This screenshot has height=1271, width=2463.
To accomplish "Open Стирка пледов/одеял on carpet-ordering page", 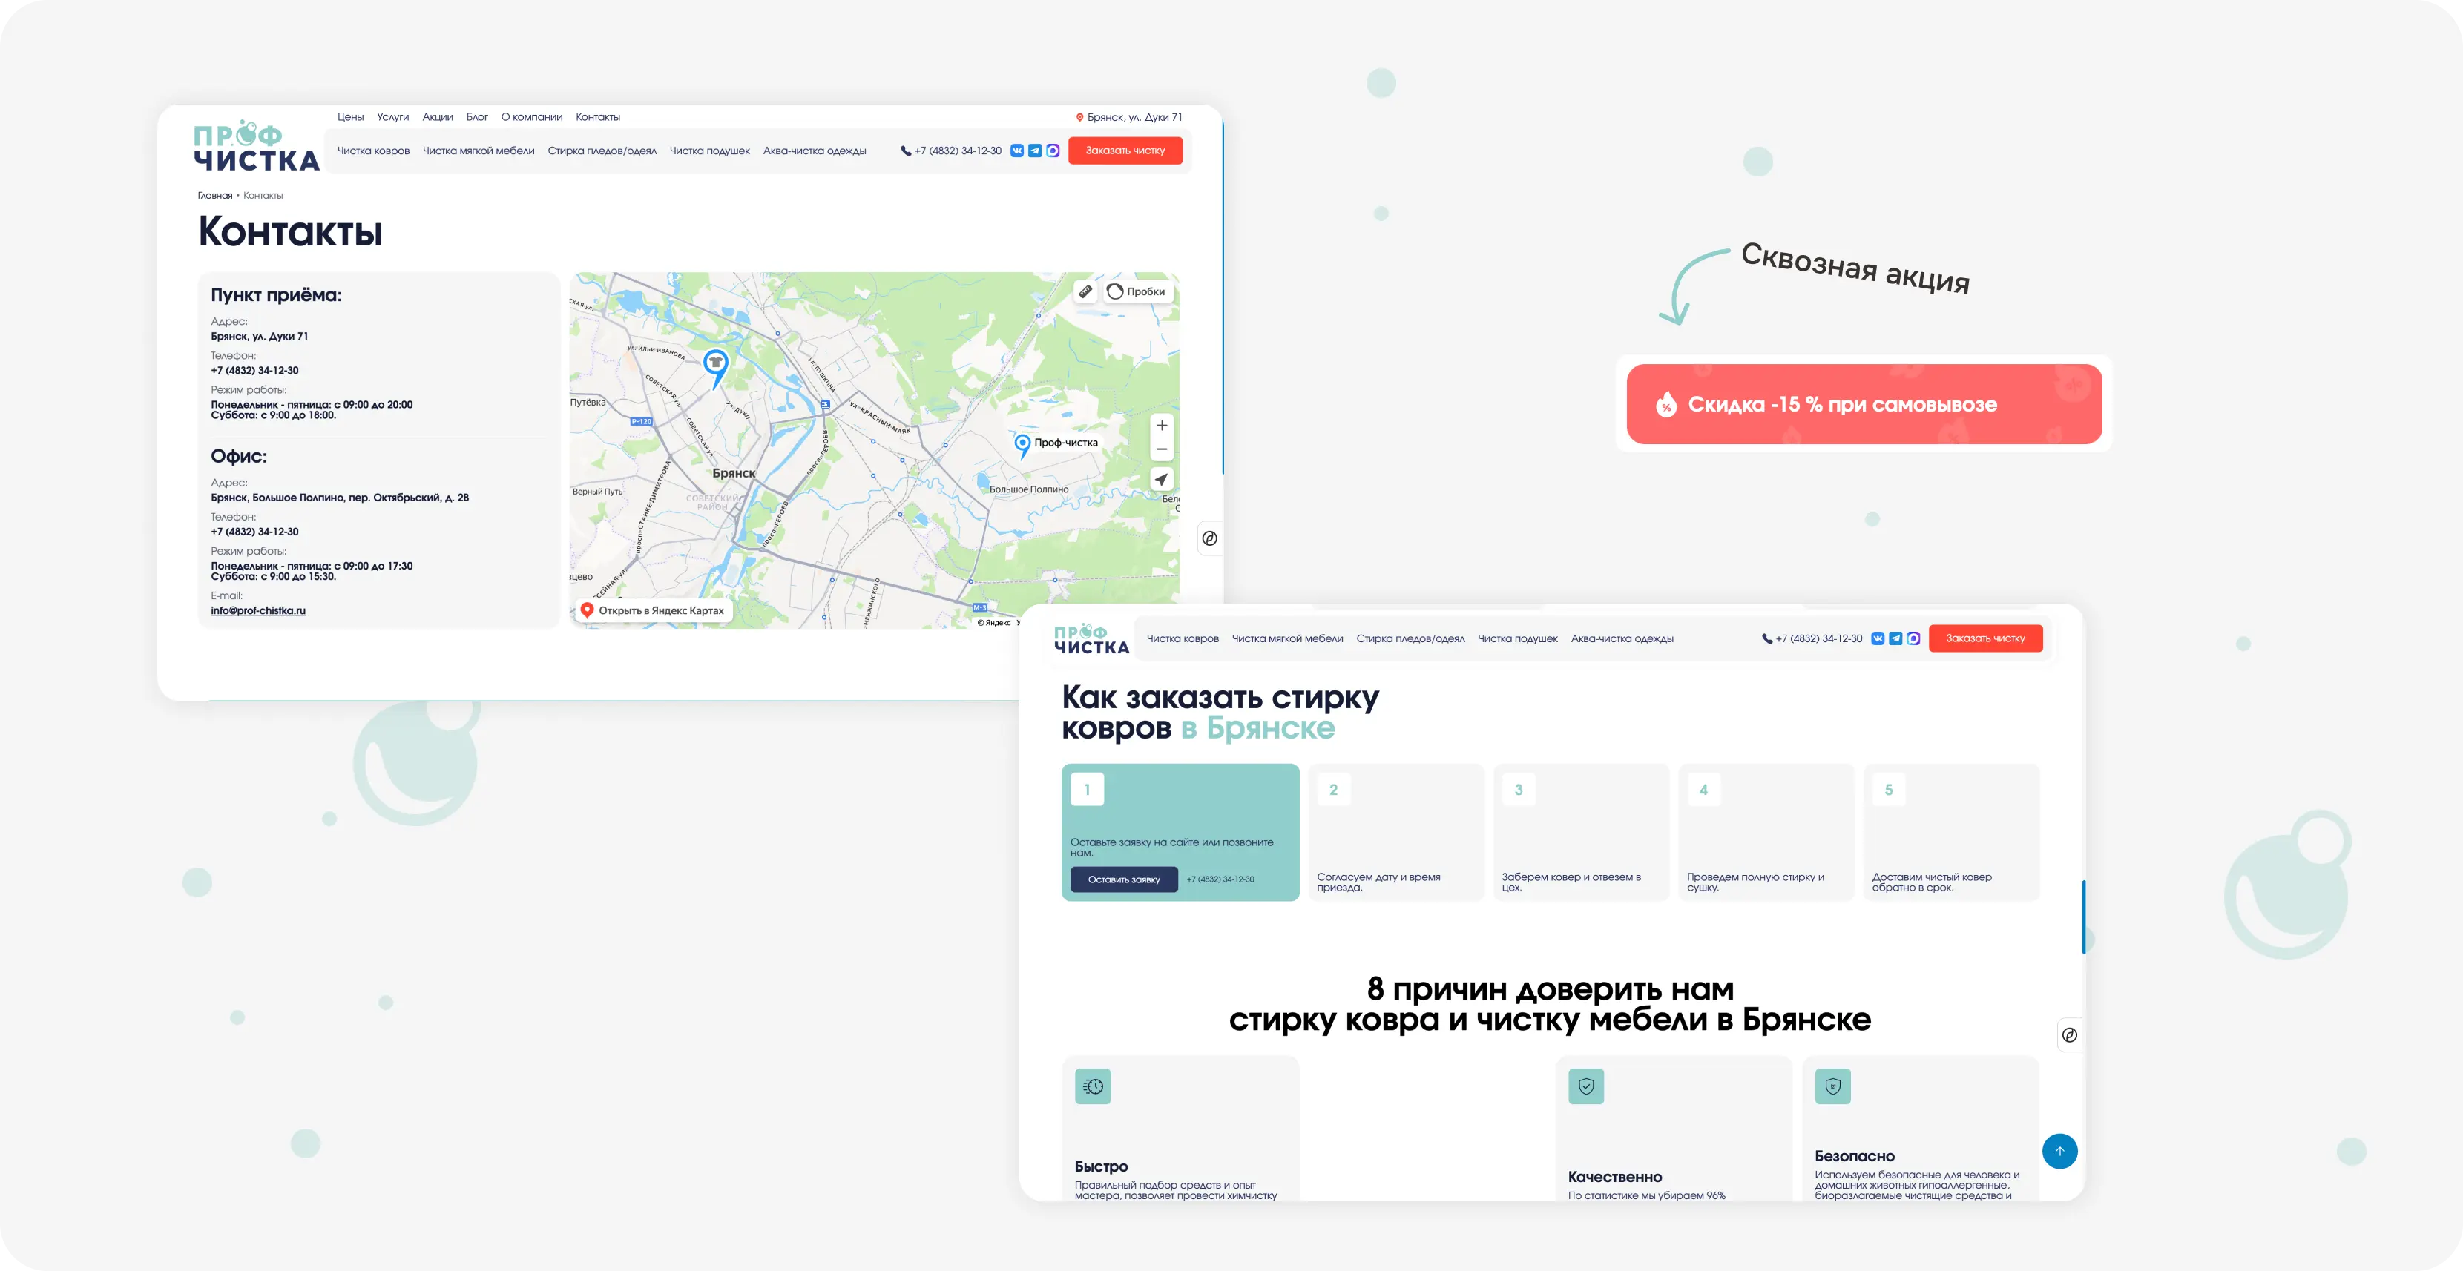I will (x=1410, y=639).
